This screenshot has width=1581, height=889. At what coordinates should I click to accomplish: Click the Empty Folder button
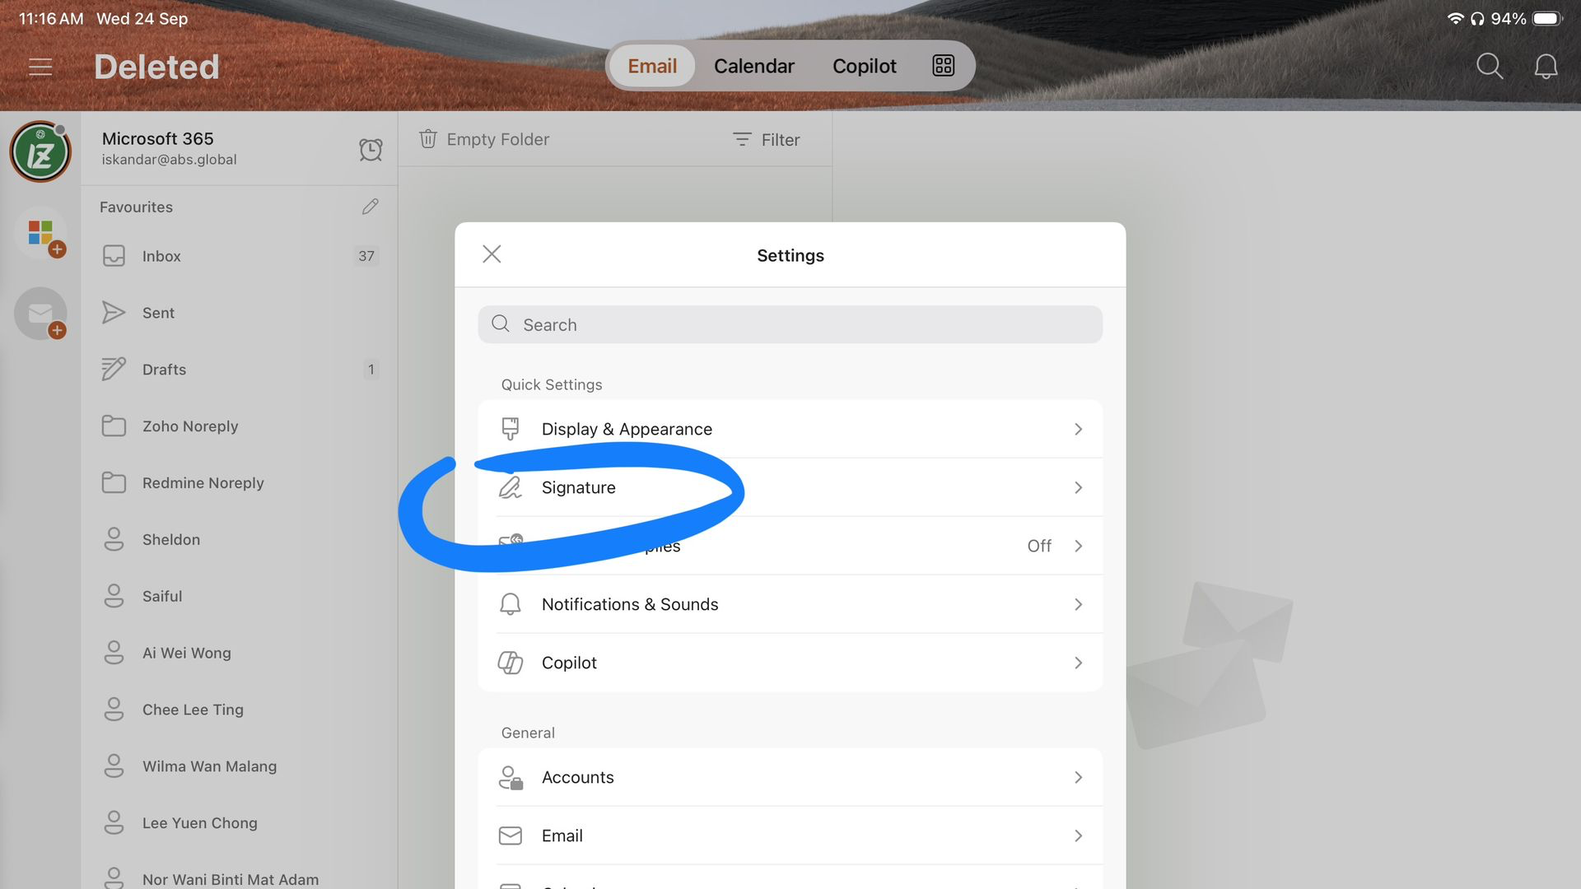(x=484, y=139)
